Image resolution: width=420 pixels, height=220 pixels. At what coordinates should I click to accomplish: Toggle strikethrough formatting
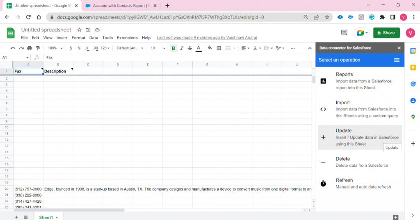[190, 48]
